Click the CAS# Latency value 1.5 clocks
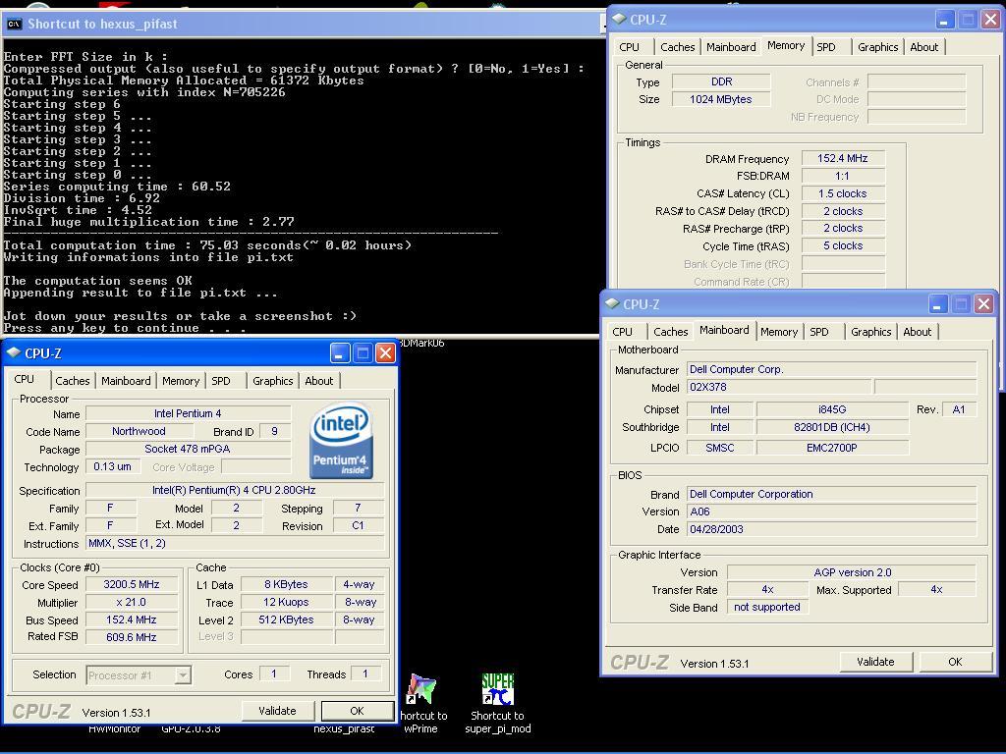This screenshot has width=1006, height=754. click(842, 193)
